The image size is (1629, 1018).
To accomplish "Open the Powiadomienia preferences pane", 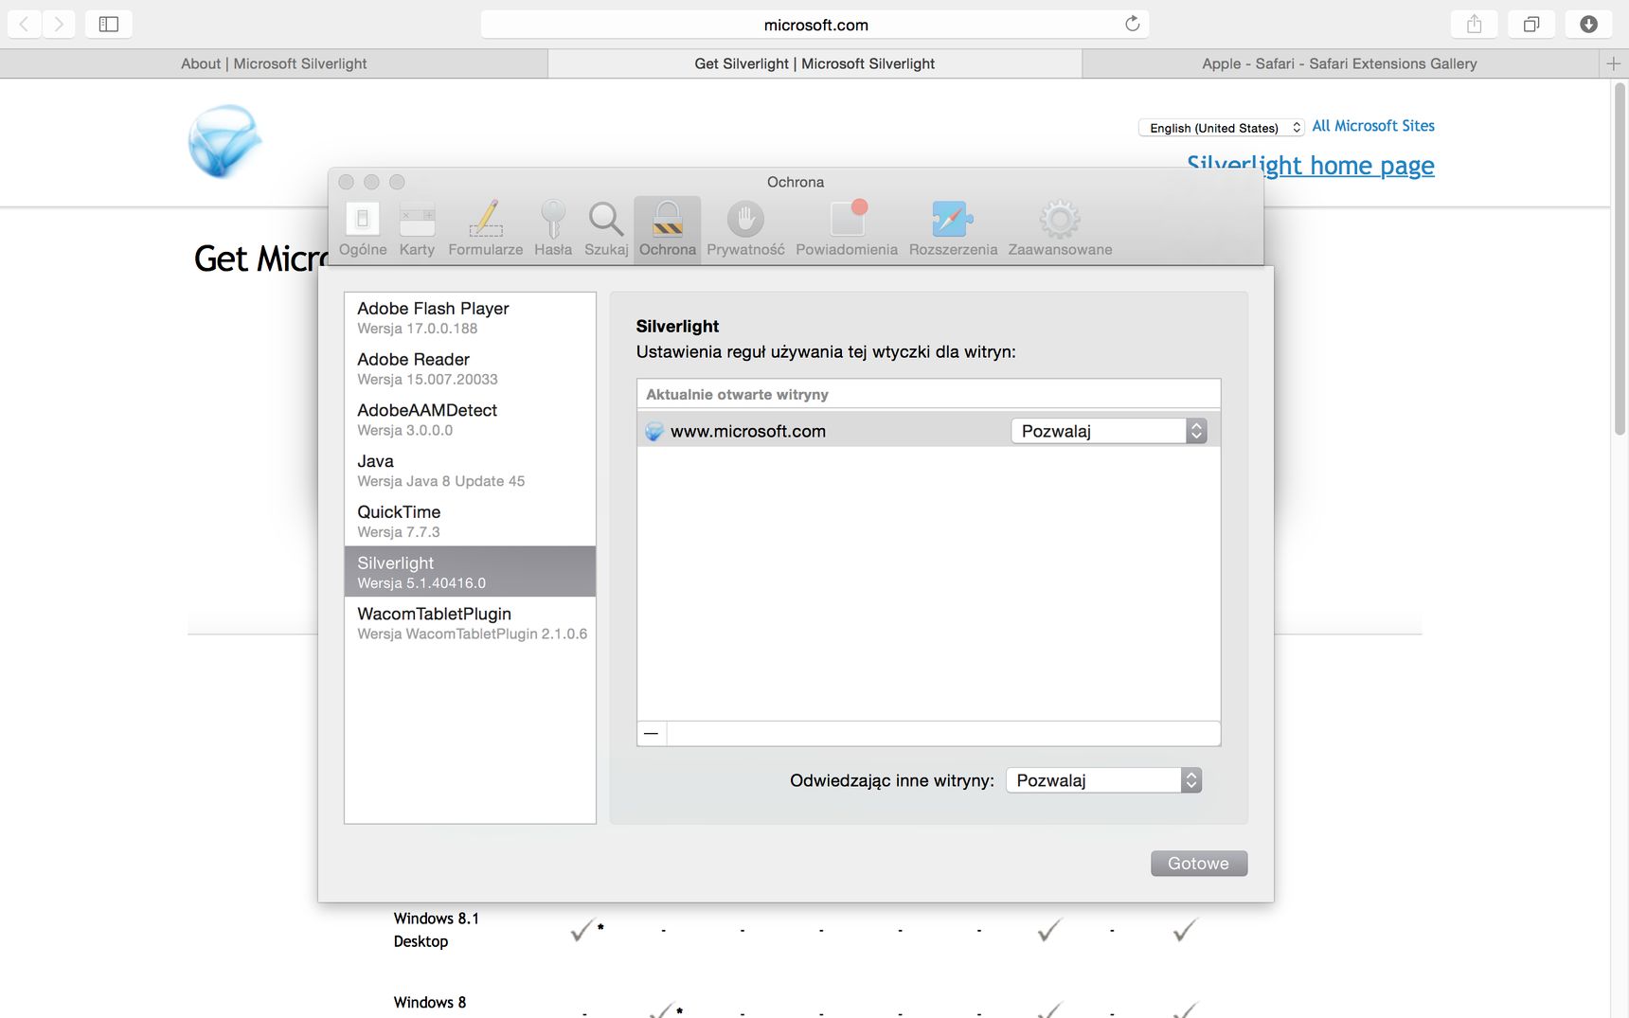I will (x=847, y=229).
